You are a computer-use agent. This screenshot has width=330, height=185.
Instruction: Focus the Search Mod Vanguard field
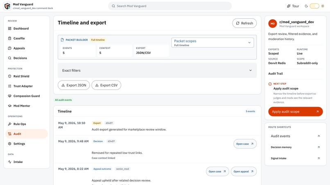(170, 6)
